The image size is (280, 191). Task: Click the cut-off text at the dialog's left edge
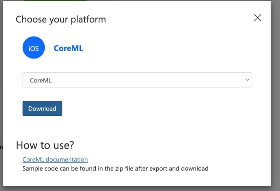click(1, 147)
